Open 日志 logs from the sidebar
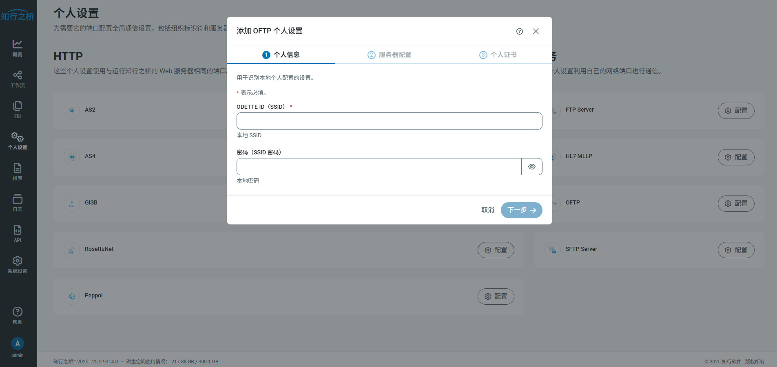This screenshot has width=777, height=367. pos(18,202)
